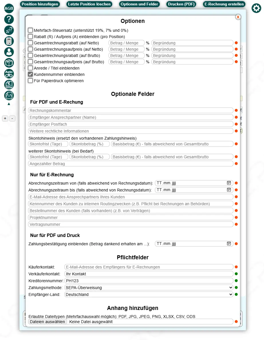The width and height of the screenshot is (264, 340).
Task: Open the Abrechnungszeitraum von date picker
Action: [229, 183]
